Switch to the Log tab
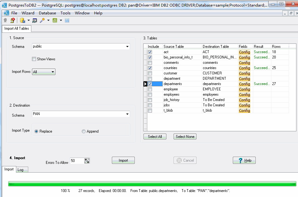This screenshot has width=298, height=197. 20,170
